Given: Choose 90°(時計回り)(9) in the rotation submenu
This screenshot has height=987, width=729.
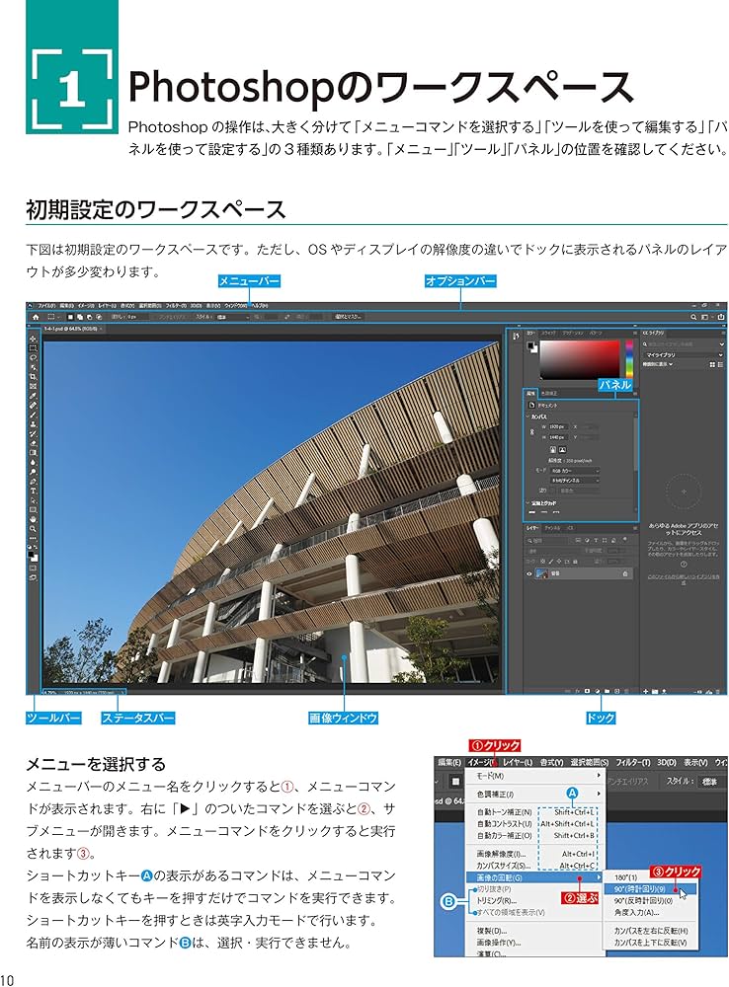Looking at the screenshot, I should [x=650, y=889].
